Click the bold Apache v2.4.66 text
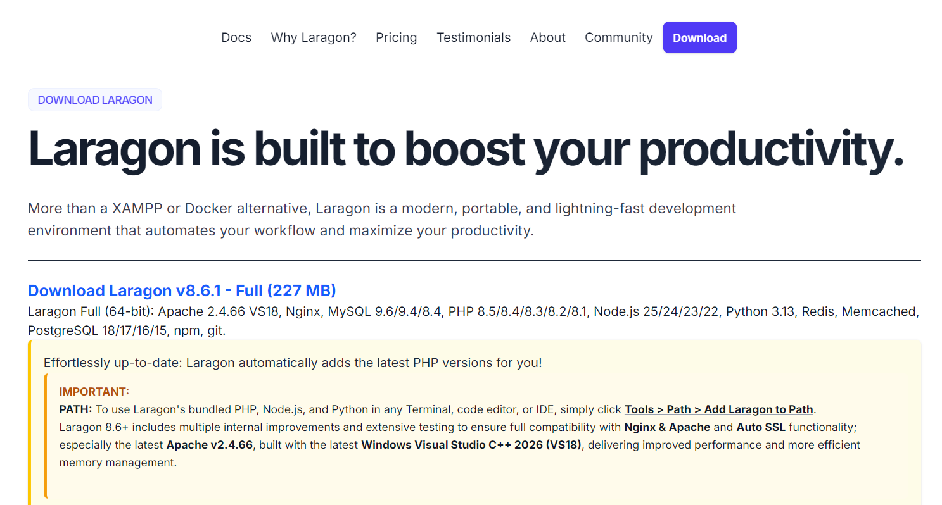 [x=210, y=445]
